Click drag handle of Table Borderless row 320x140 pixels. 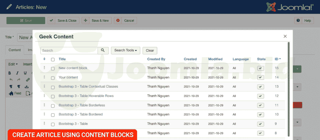click(44, 105)
